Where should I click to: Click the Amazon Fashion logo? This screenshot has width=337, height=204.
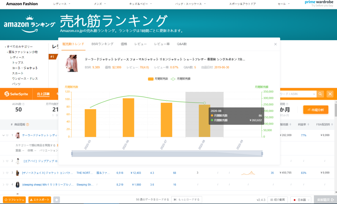pos(22,4)
